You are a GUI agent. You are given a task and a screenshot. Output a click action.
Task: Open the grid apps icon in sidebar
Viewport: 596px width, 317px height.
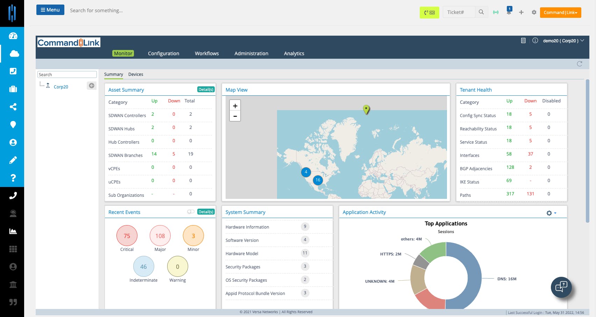coord(13,249)
